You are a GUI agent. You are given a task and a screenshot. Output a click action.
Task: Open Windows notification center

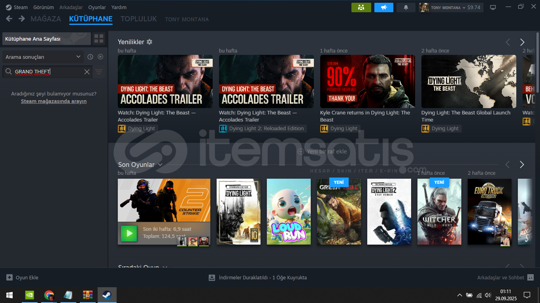point(527,295)
